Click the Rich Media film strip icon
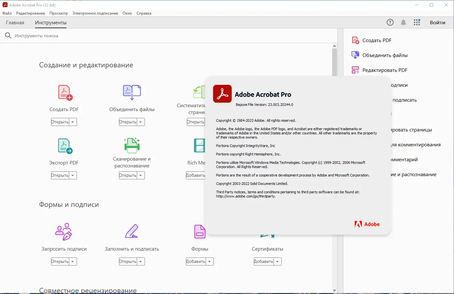The width and height of the screenshot is (454, 294). click(199, 145)
